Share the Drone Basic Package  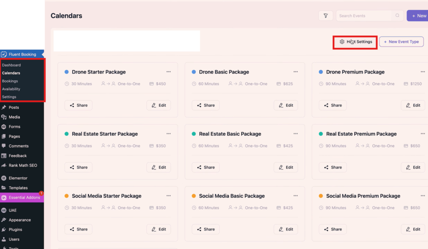click(205, 105)
